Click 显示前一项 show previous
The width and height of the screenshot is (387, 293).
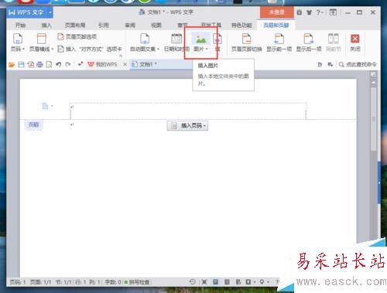pos(279,43)
